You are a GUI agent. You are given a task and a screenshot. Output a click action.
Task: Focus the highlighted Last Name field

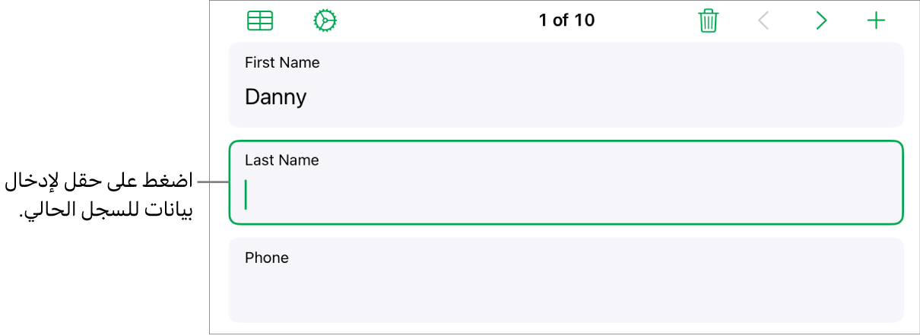coord(566,182)
